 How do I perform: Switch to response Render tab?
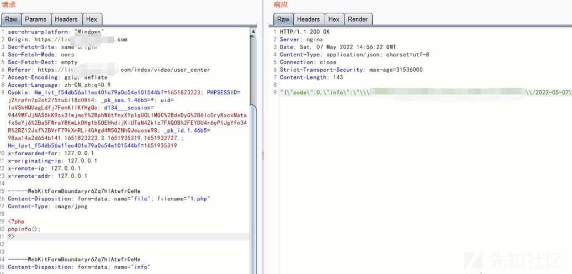coord(358,19)
